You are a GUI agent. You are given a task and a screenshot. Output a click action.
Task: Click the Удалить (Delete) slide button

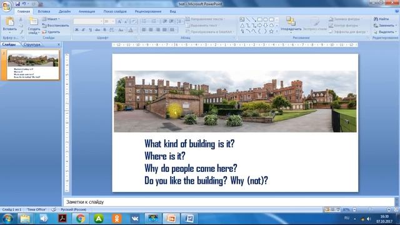(x=51, y=32)
